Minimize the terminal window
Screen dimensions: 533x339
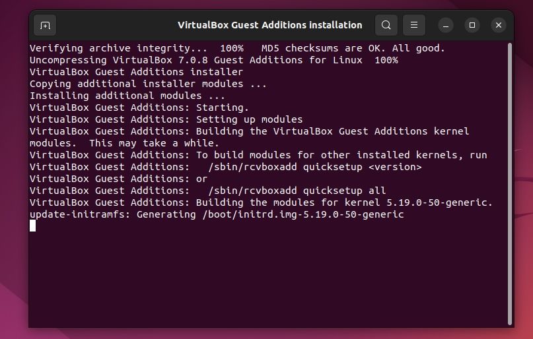446,25
